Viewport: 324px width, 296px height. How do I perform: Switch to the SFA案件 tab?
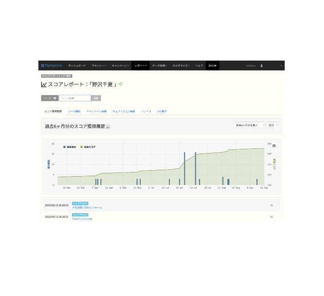pos(162,111)
